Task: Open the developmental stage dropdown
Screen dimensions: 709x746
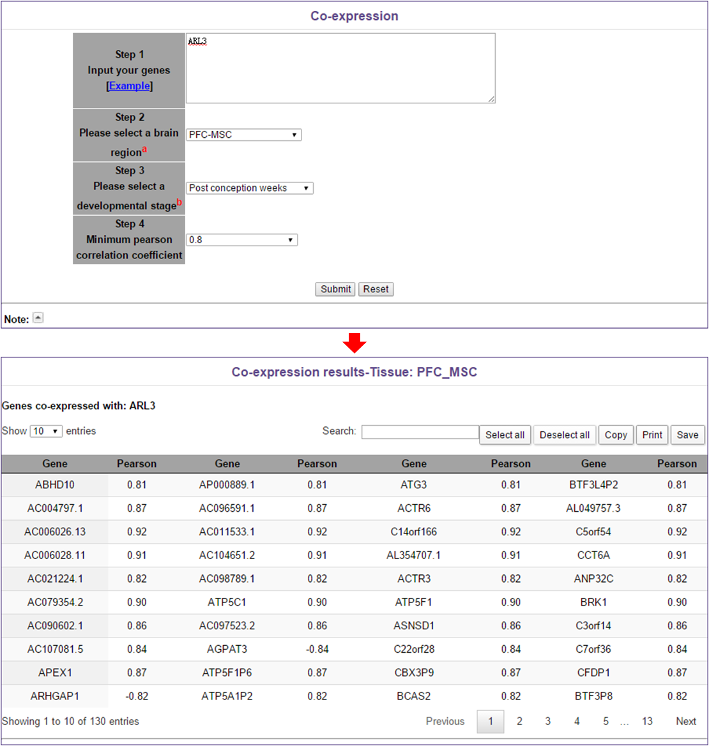Action: click(250, 188)
